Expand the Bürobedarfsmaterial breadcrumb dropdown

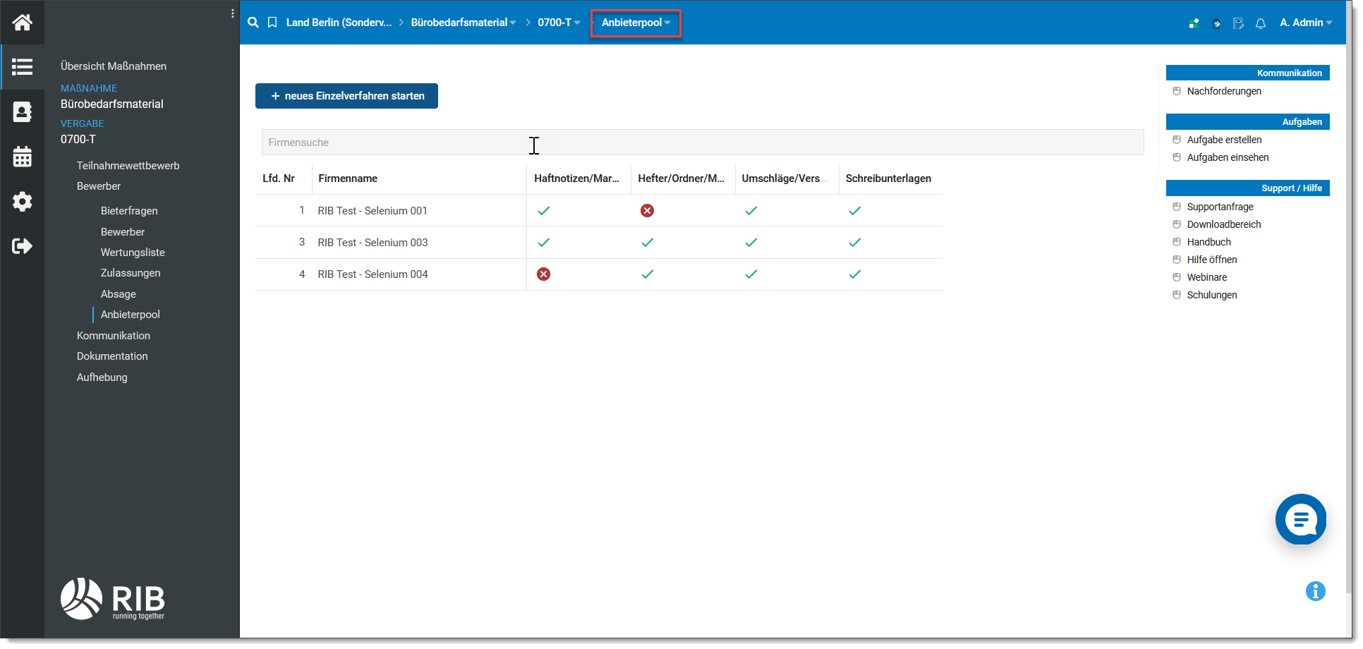[x=464, y=23]
